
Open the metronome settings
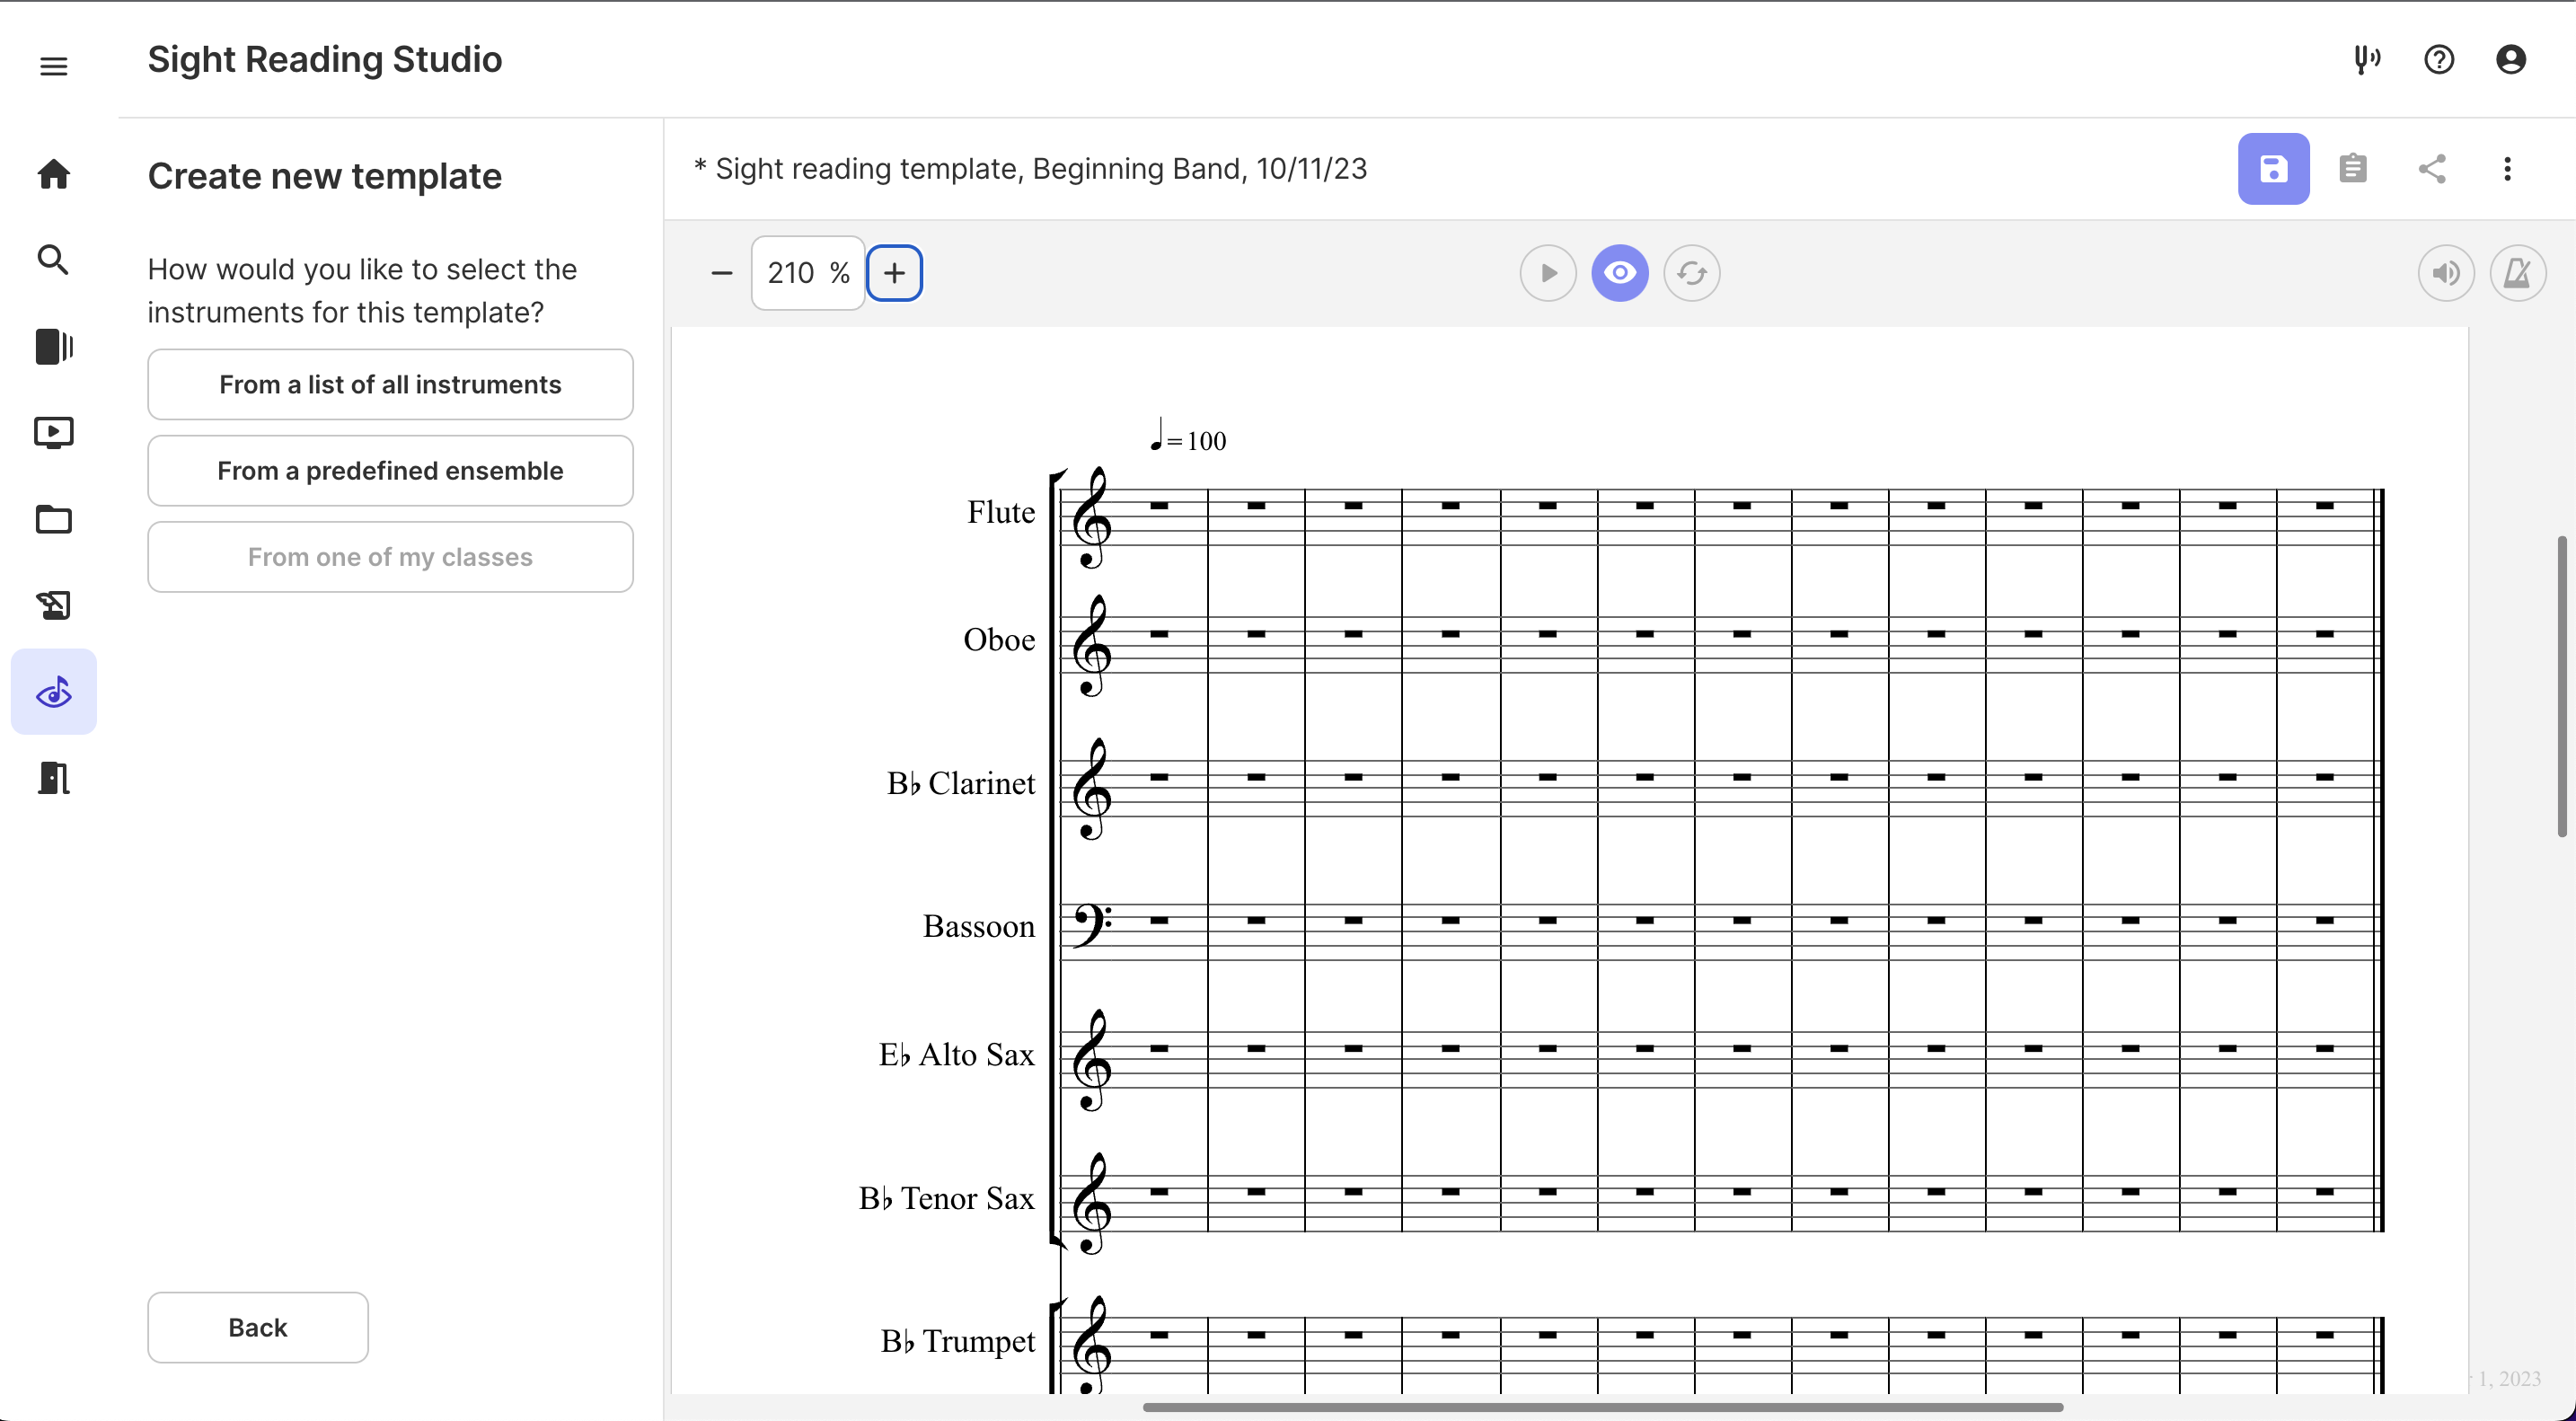click(x=2519, y=272)
